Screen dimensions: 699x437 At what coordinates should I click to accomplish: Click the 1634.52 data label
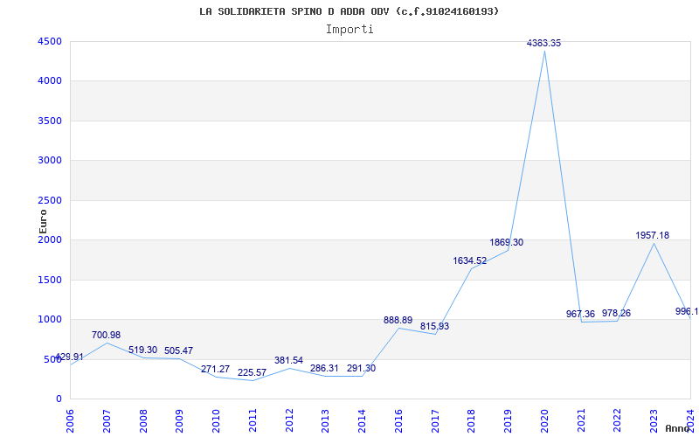(x=470, y=260)
